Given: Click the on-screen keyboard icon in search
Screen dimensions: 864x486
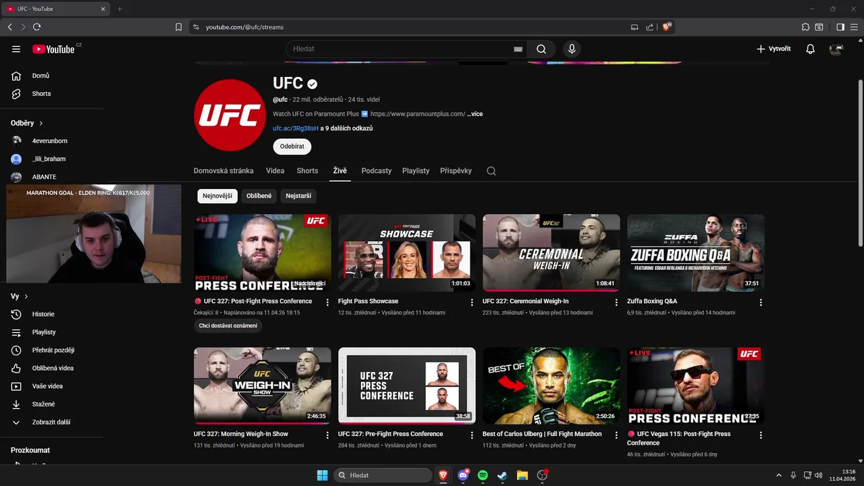Looking at the screenshot, I should [518, 49].
